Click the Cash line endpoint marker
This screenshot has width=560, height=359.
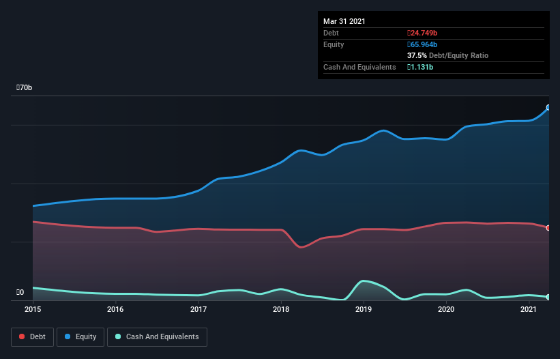[x=548, y=297]
